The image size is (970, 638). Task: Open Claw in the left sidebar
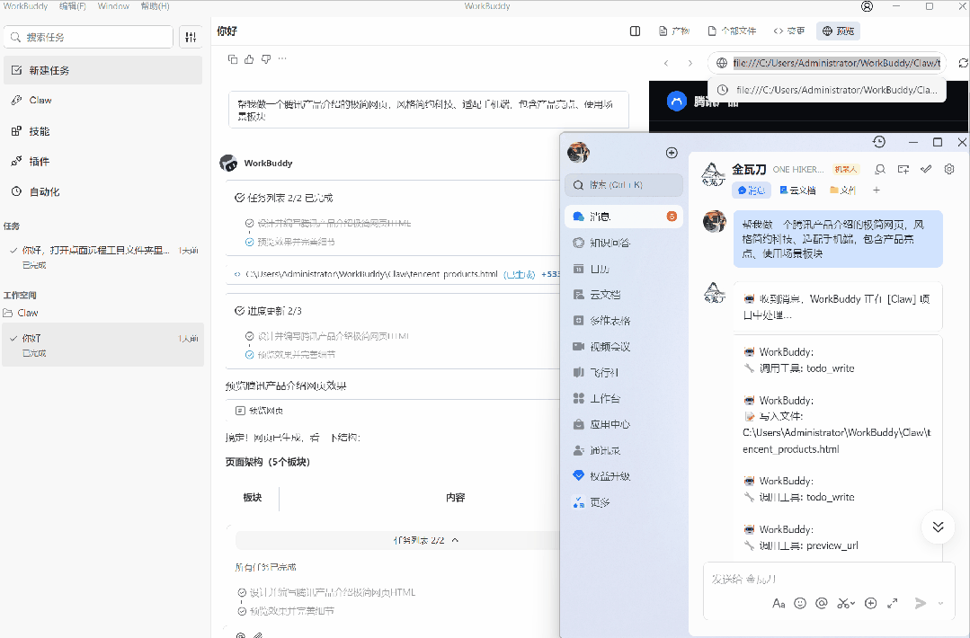102,100
